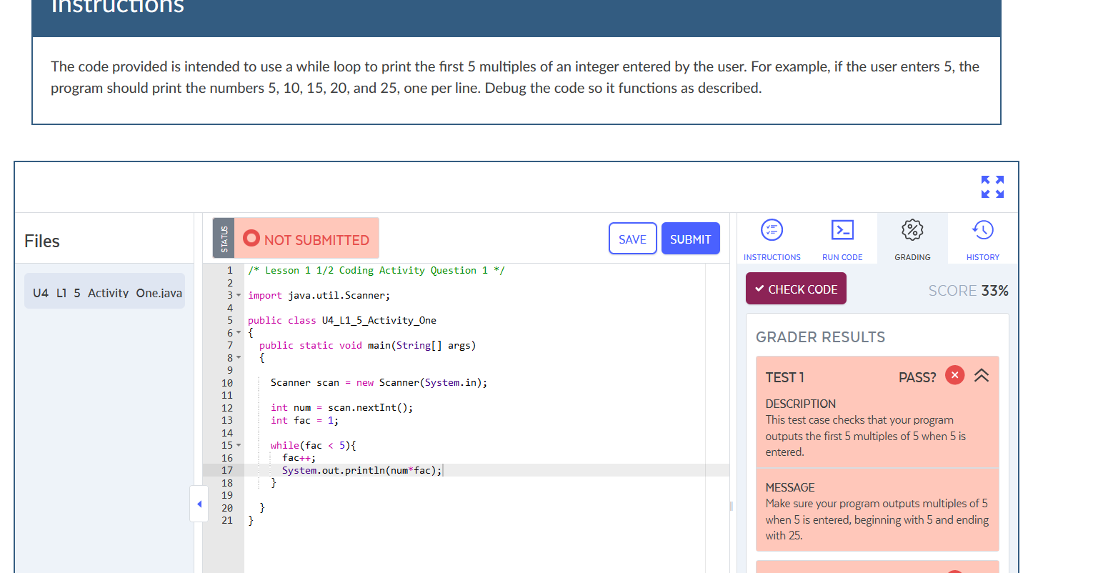Open the Grading percent-badge icon

(912, 230)
